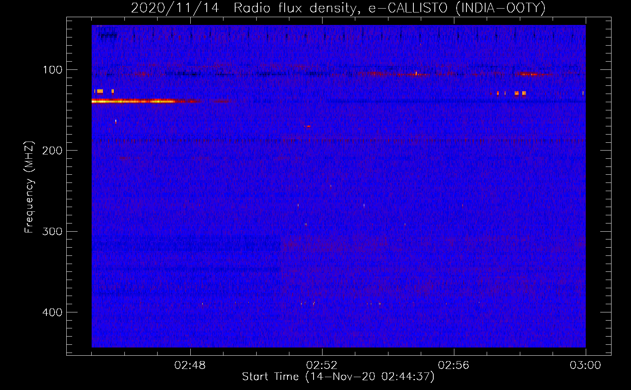631x390 pixels.
Task: Pick the 400 frequency tick label
Action: (53, 312)
